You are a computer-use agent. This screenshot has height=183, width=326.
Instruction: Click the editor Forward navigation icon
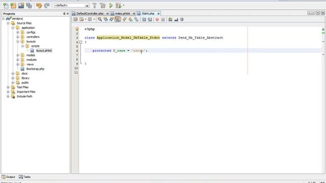[90, 19]
